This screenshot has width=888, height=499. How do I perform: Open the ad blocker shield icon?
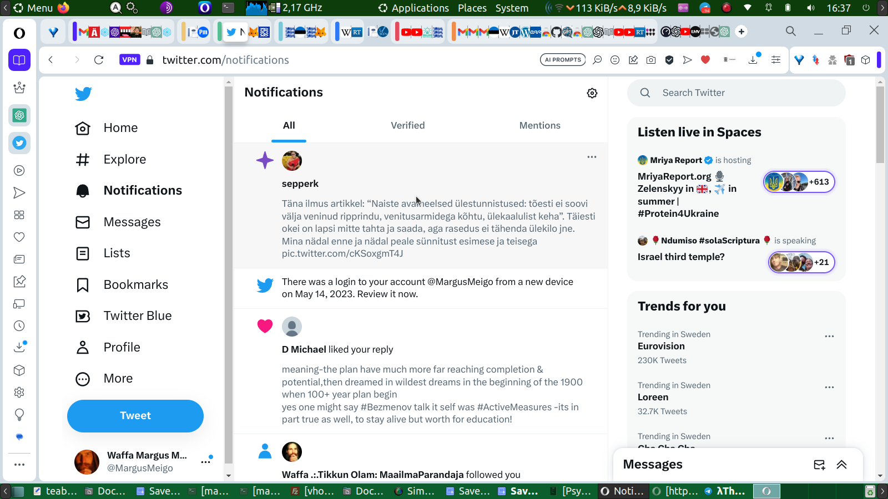click(x=669, y=60)
